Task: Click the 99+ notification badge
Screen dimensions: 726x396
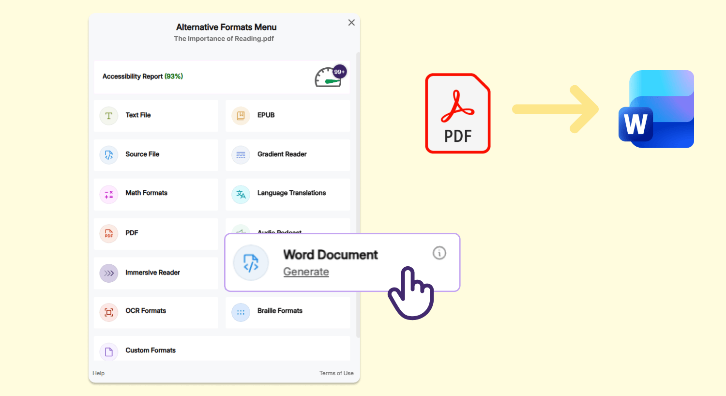Action: pos(340,72)
